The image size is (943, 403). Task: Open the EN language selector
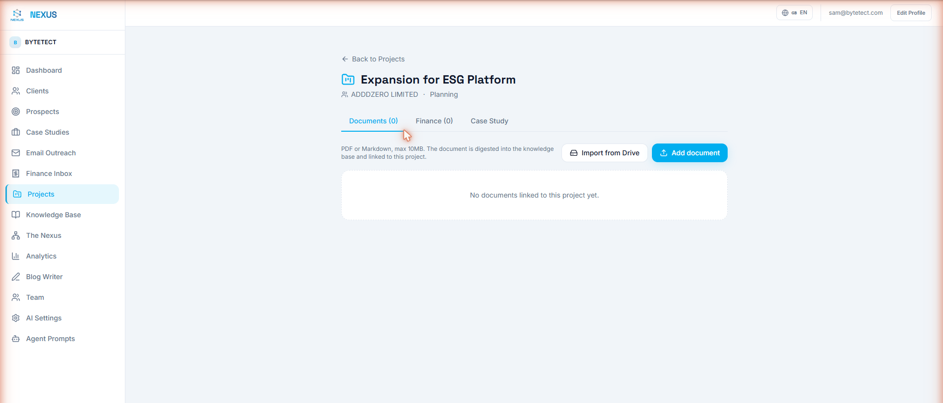coord(795,13)
